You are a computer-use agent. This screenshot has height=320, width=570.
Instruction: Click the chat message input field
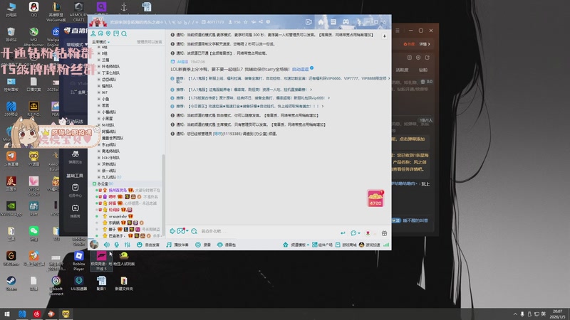269,232
